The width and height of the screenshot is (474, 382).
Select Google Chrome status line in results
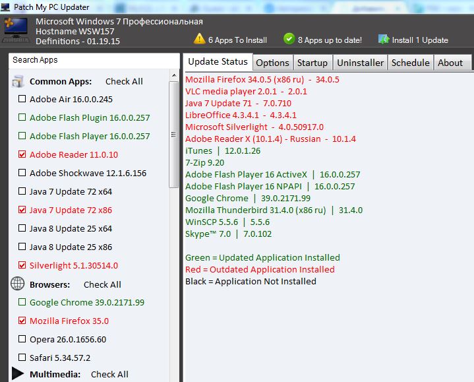coord(248,198)
